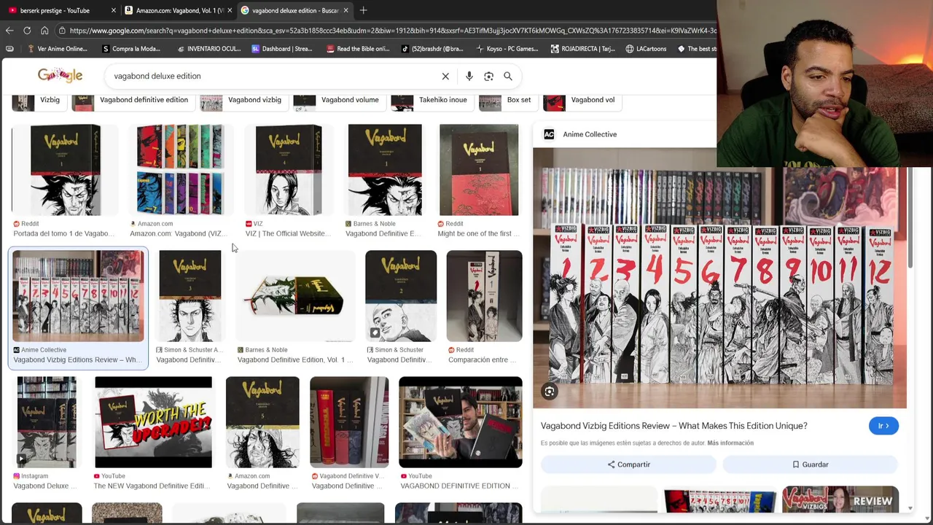Click the Anime Collective source name in preview

click(x=590, y=134)
